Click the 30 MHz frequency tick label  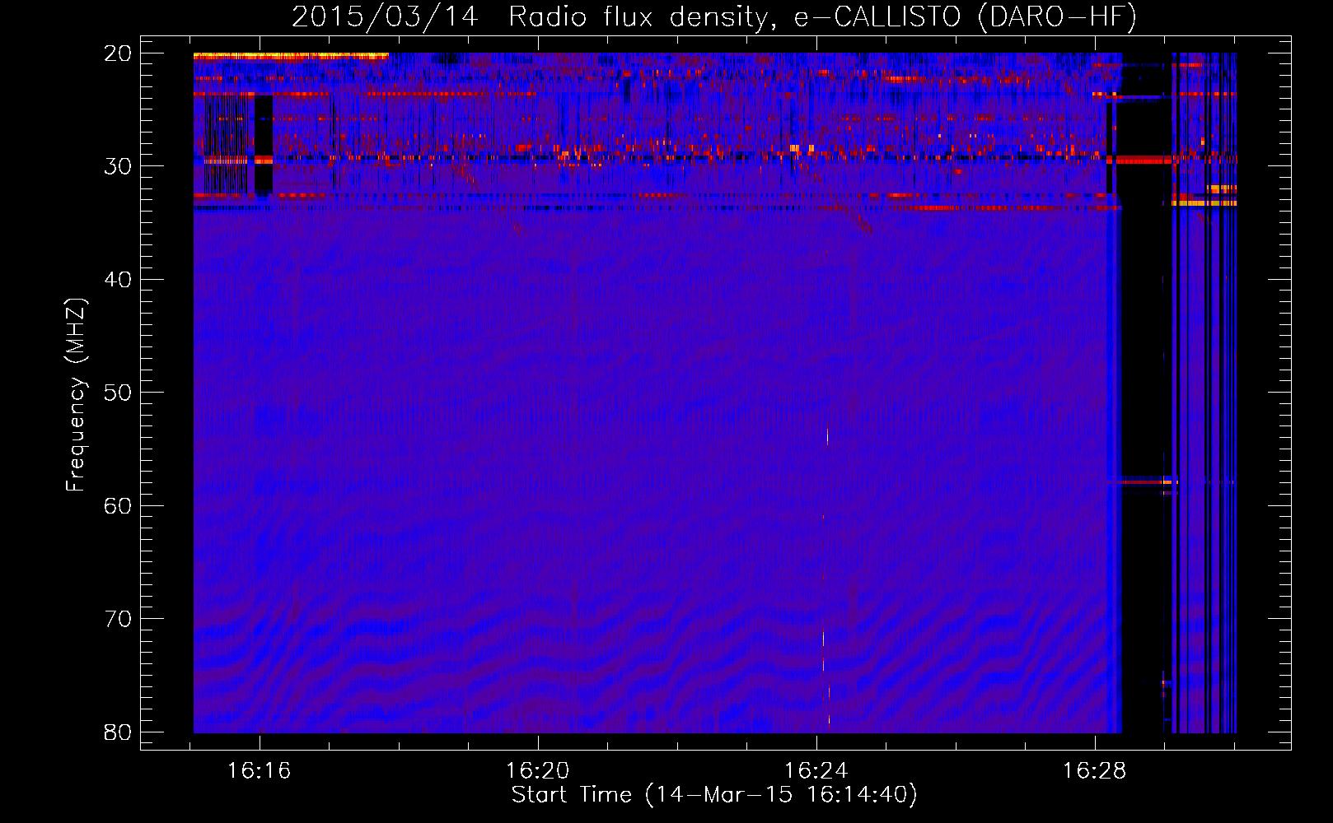[x=118, y=166]
